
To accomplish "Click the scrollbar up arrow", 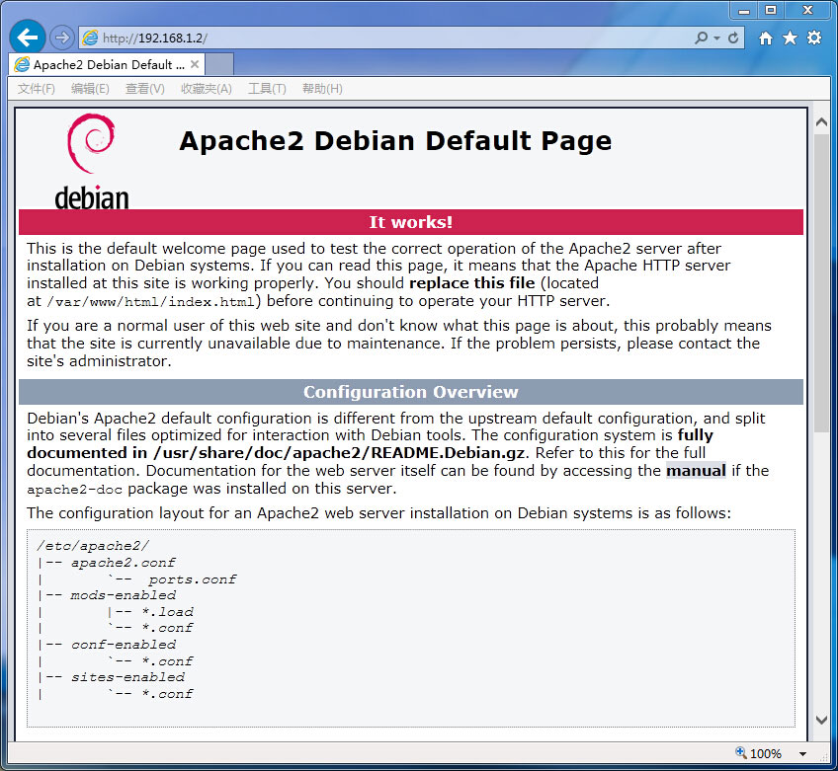I will [x=821, y=122].
